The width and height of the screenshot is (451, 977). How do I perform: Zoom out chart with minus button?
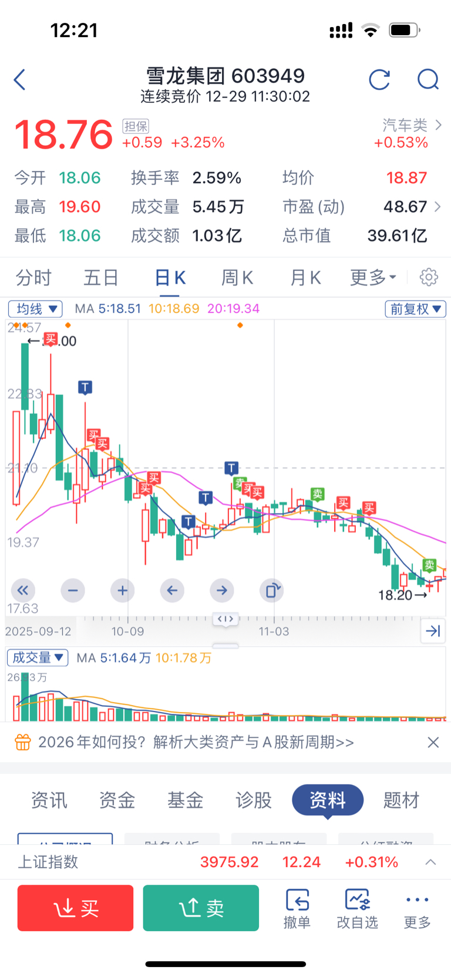[73, 590]
